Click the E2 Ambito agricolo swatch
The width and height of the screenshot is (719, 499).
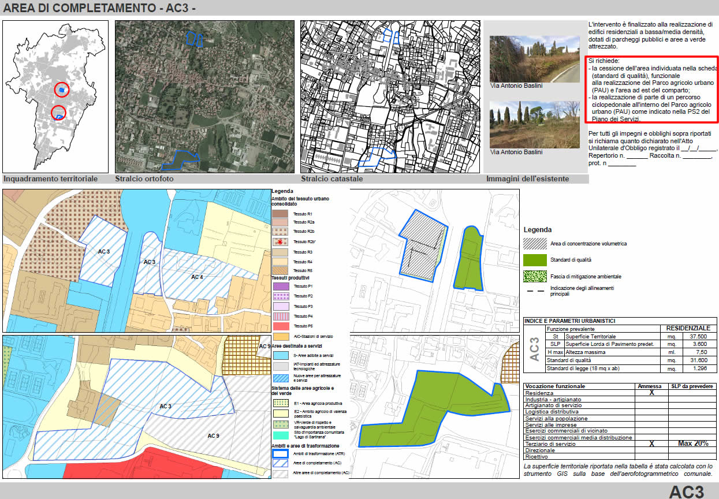(280, 414)
